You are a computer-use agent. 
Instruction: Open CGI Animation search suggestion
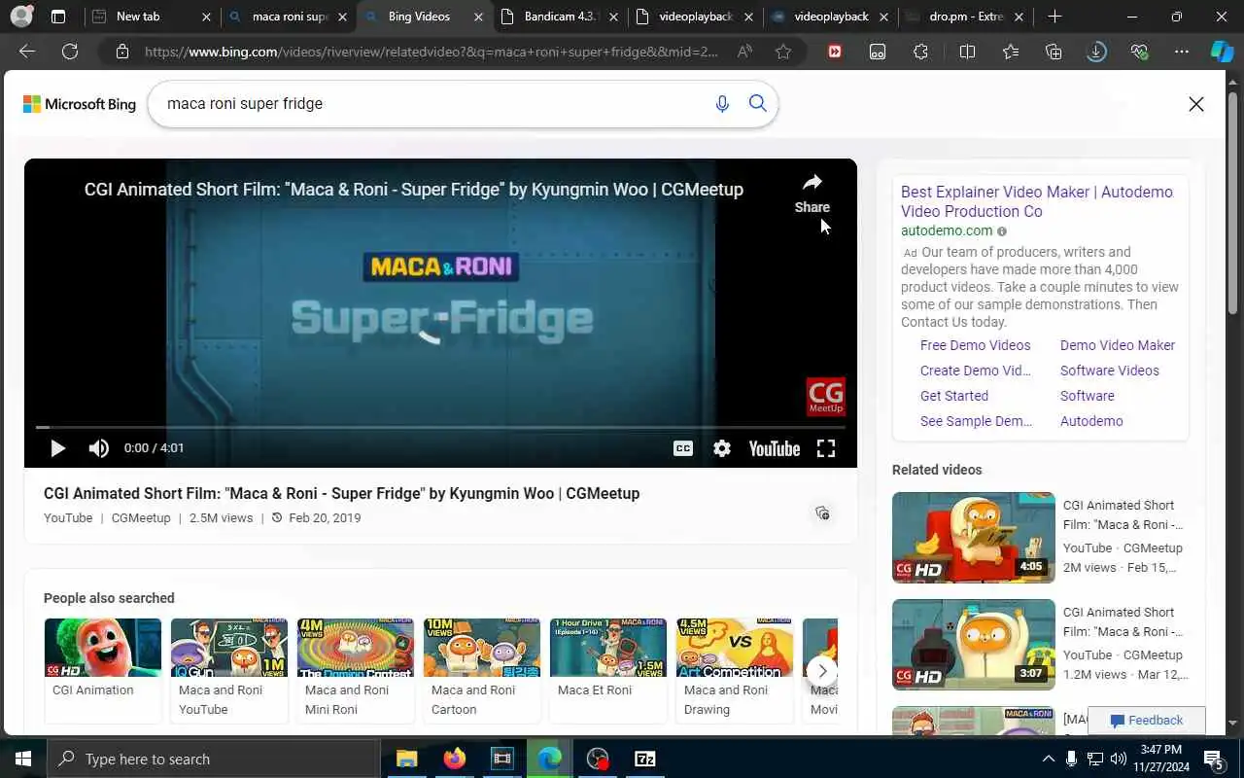103,671
